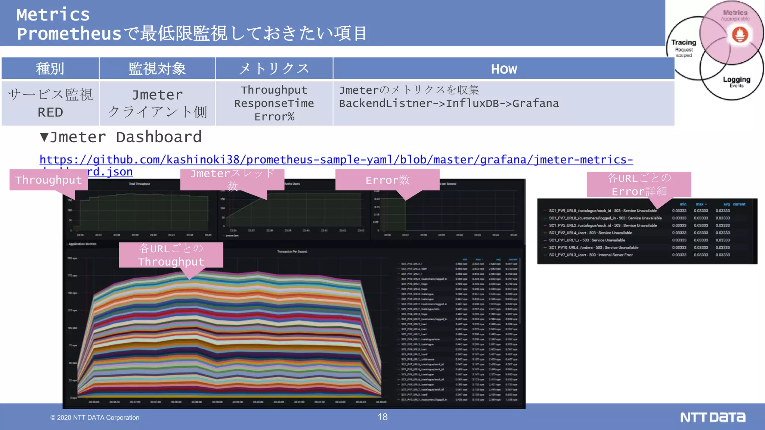Click the Error数 callout label
This screenshot has height=430, width=765.
coord(387,180)
